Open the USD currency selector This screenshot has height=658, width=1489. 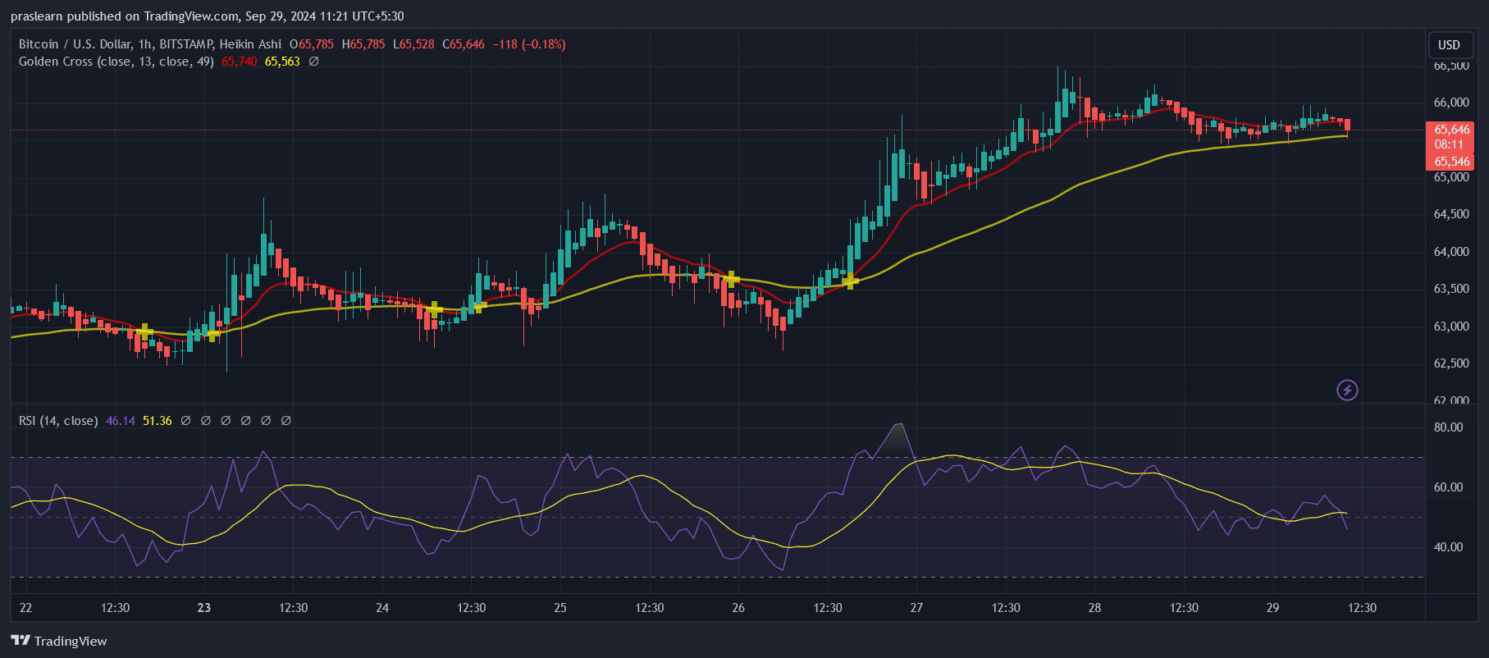coord(1449,45)
